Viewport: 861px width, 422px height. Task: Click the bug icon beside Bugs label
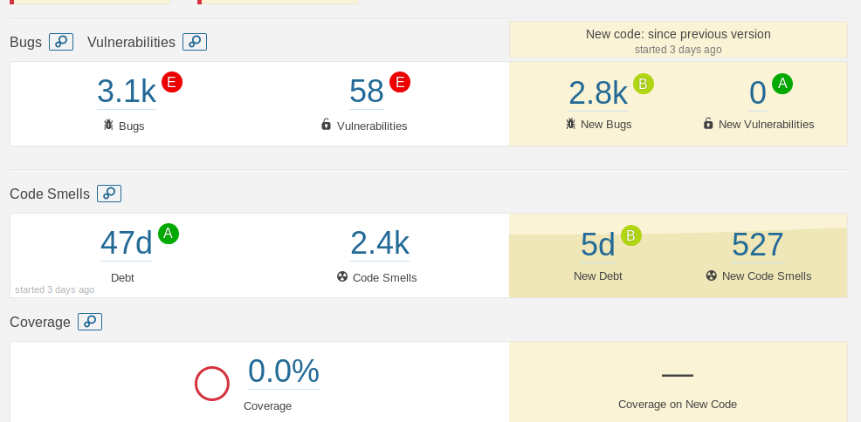[109, 125]
